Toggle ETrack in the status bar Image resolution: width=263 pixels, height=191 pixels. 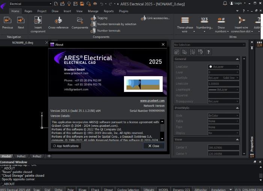pyautogui.click(x=95, y=189)
